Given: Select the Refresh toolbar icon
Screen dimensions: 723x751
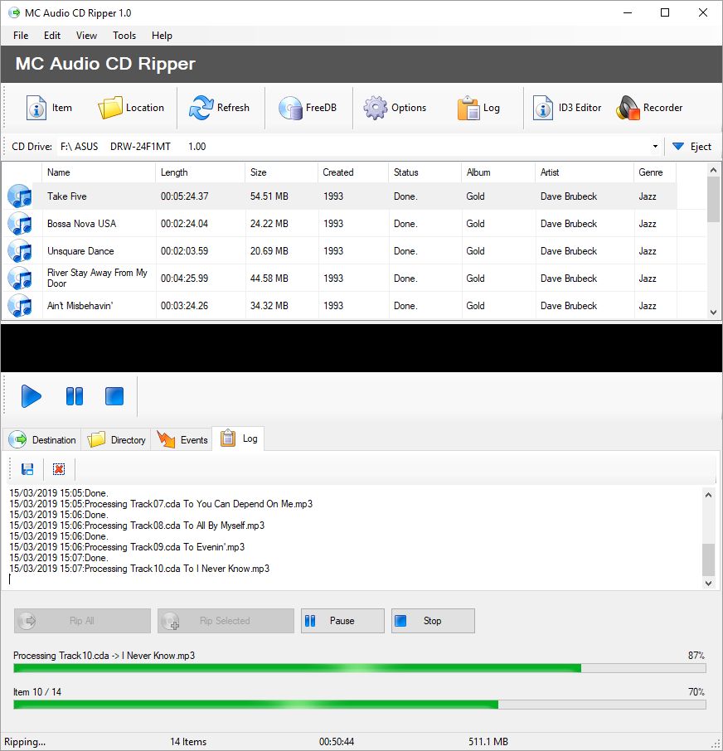Looking at the screenshot, I should point(221,108).
